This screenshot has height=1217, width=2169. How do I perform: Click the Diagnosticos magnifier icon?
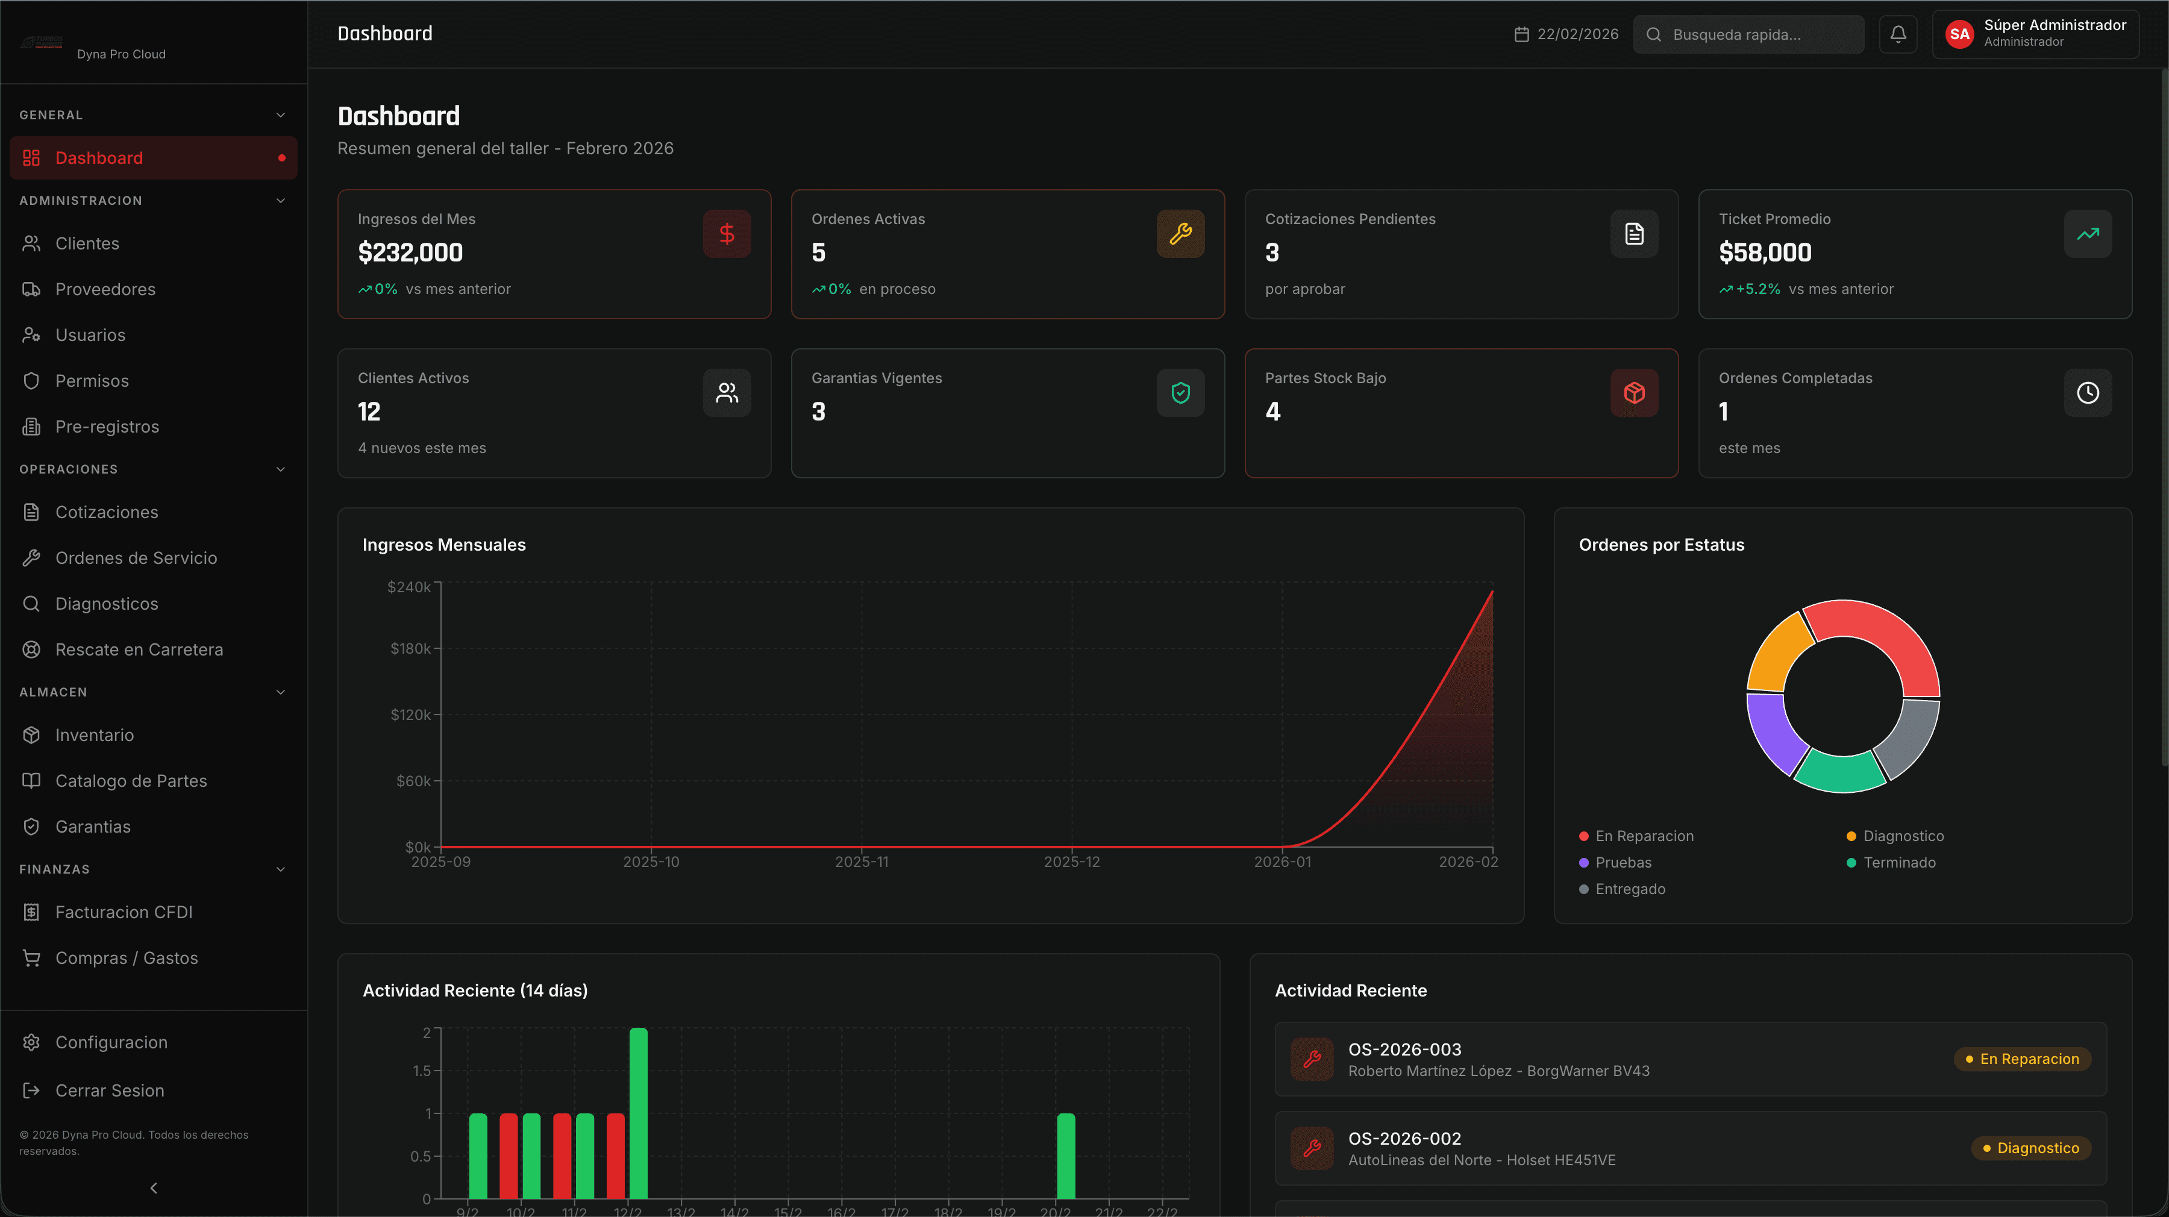click(x=31, y=603)
